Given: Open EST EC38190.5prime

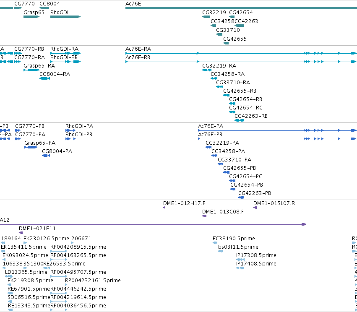Looking at the screenshot, I should pyautogui.click(x=234, y=239).
